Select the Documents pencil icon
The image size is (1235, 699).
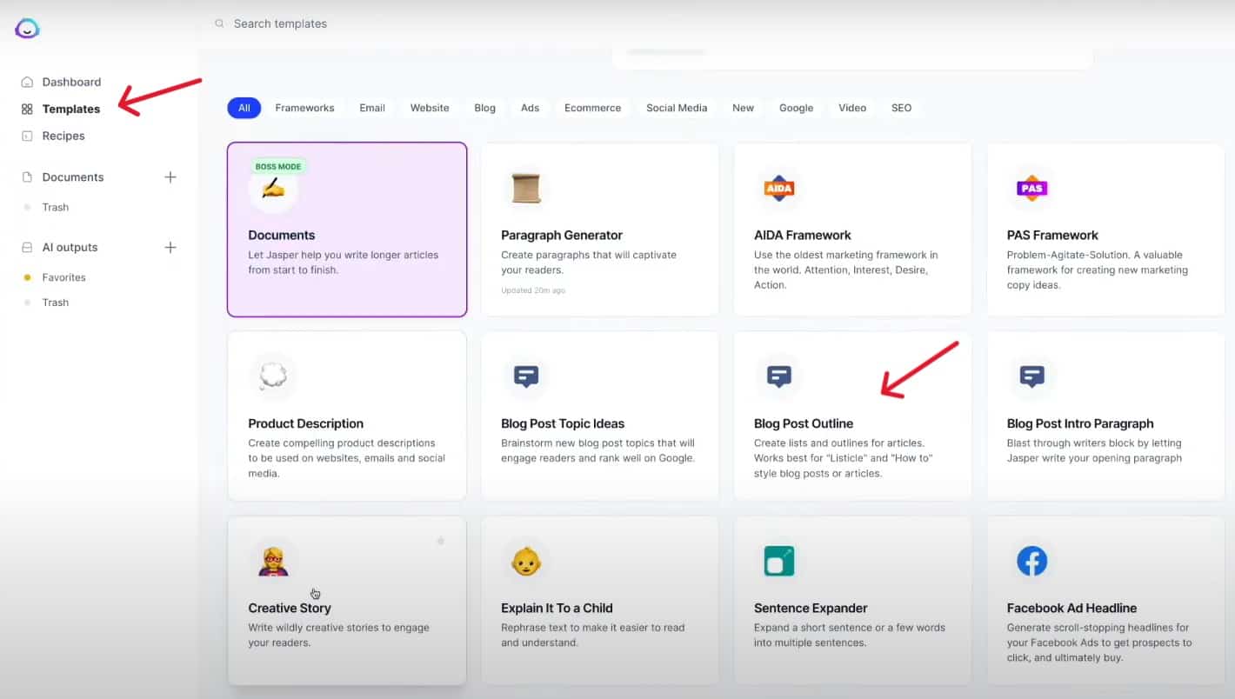[273, 189]
